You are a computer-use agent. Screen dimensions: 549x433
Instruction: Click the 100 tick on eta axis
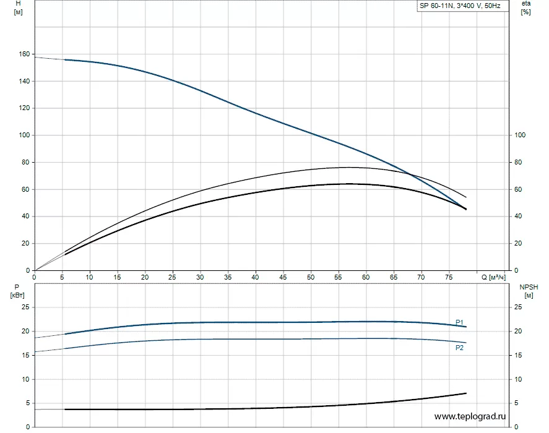click(520, 135)
